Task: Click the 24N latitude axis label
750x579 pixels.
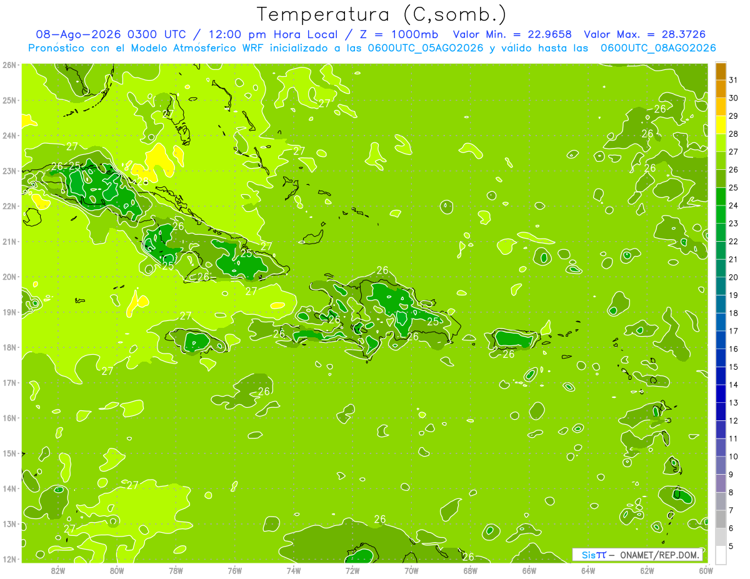Action: click(x=9, y=136)
